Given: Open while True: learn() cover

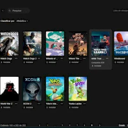Looking at the screenshot, I should [x=100, y=44].
